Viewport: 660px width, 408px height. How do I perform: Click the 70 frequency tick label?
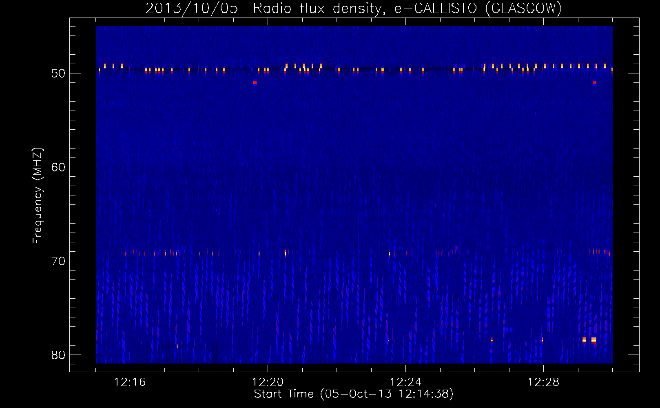click(x=58, y=261)
